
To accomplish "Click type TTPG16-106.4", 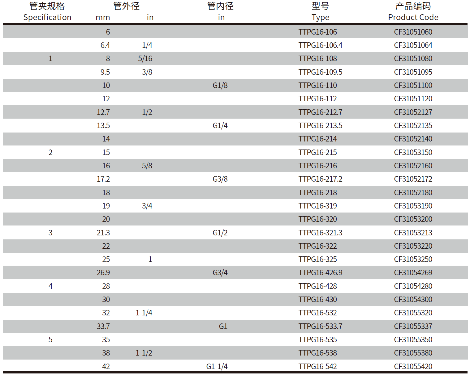I will click(x=320, y=45).
